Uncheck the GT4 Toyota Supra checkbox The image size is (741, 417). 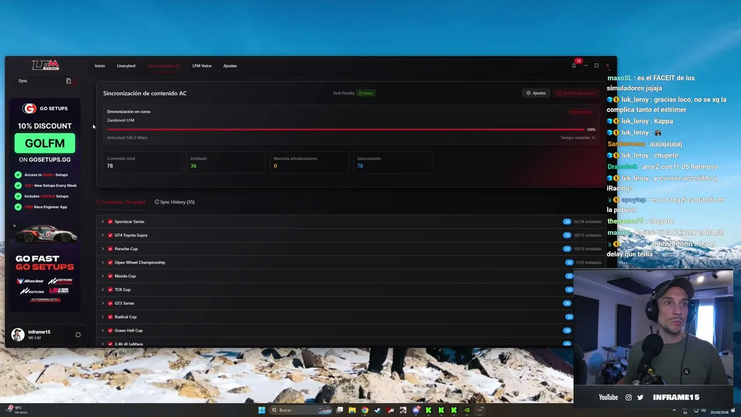[x=110, y=235]
